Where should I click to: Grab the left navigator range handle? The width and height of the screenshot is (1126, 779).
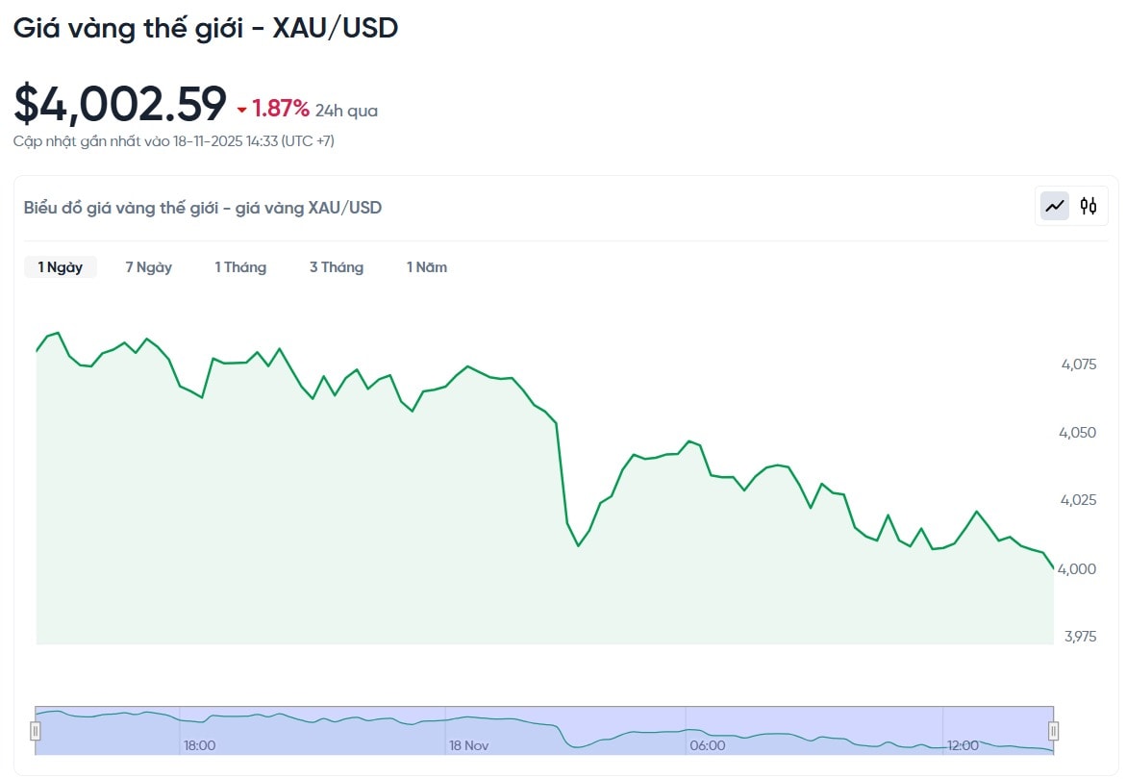(x=36, y=731)
